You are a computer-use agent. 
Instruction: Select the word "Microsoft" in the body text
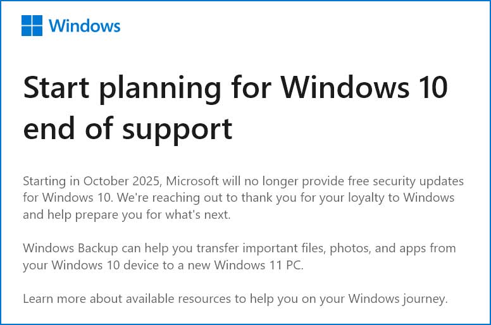pyautogui.click(x=194, y=181)
